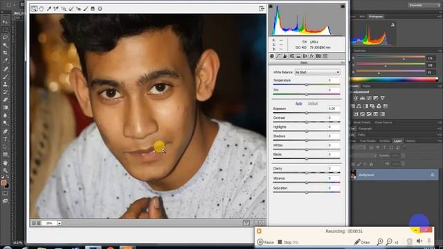Select the Red Eye Removal tool
Viewport: 443px width, 249px height.
(78, 9)
